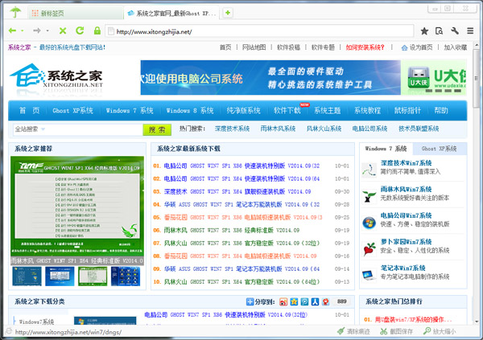Click the browser back arrow button
The image size is (483, 340).
point(12,31)
